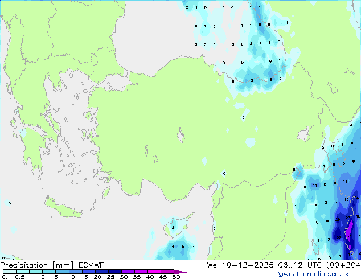
Task: Click Lake Tuz in central Turkey
Action: tap(180, 135)
